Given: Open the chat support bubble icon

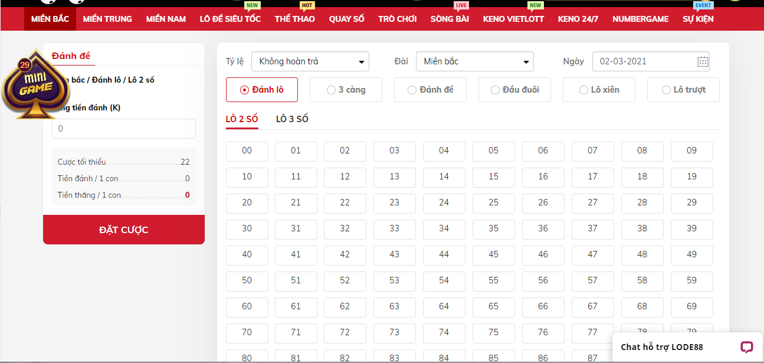Looking at the screenshot, I should (x=746, y=347).
